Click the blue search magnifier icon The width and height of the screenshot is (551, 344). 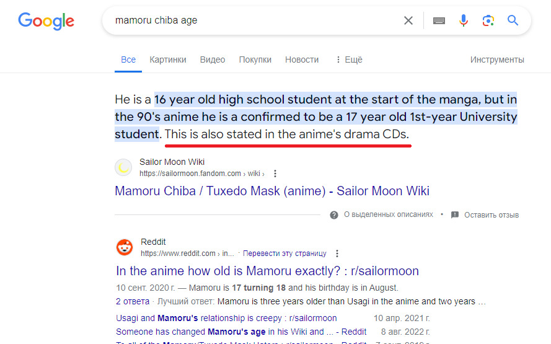513,20
